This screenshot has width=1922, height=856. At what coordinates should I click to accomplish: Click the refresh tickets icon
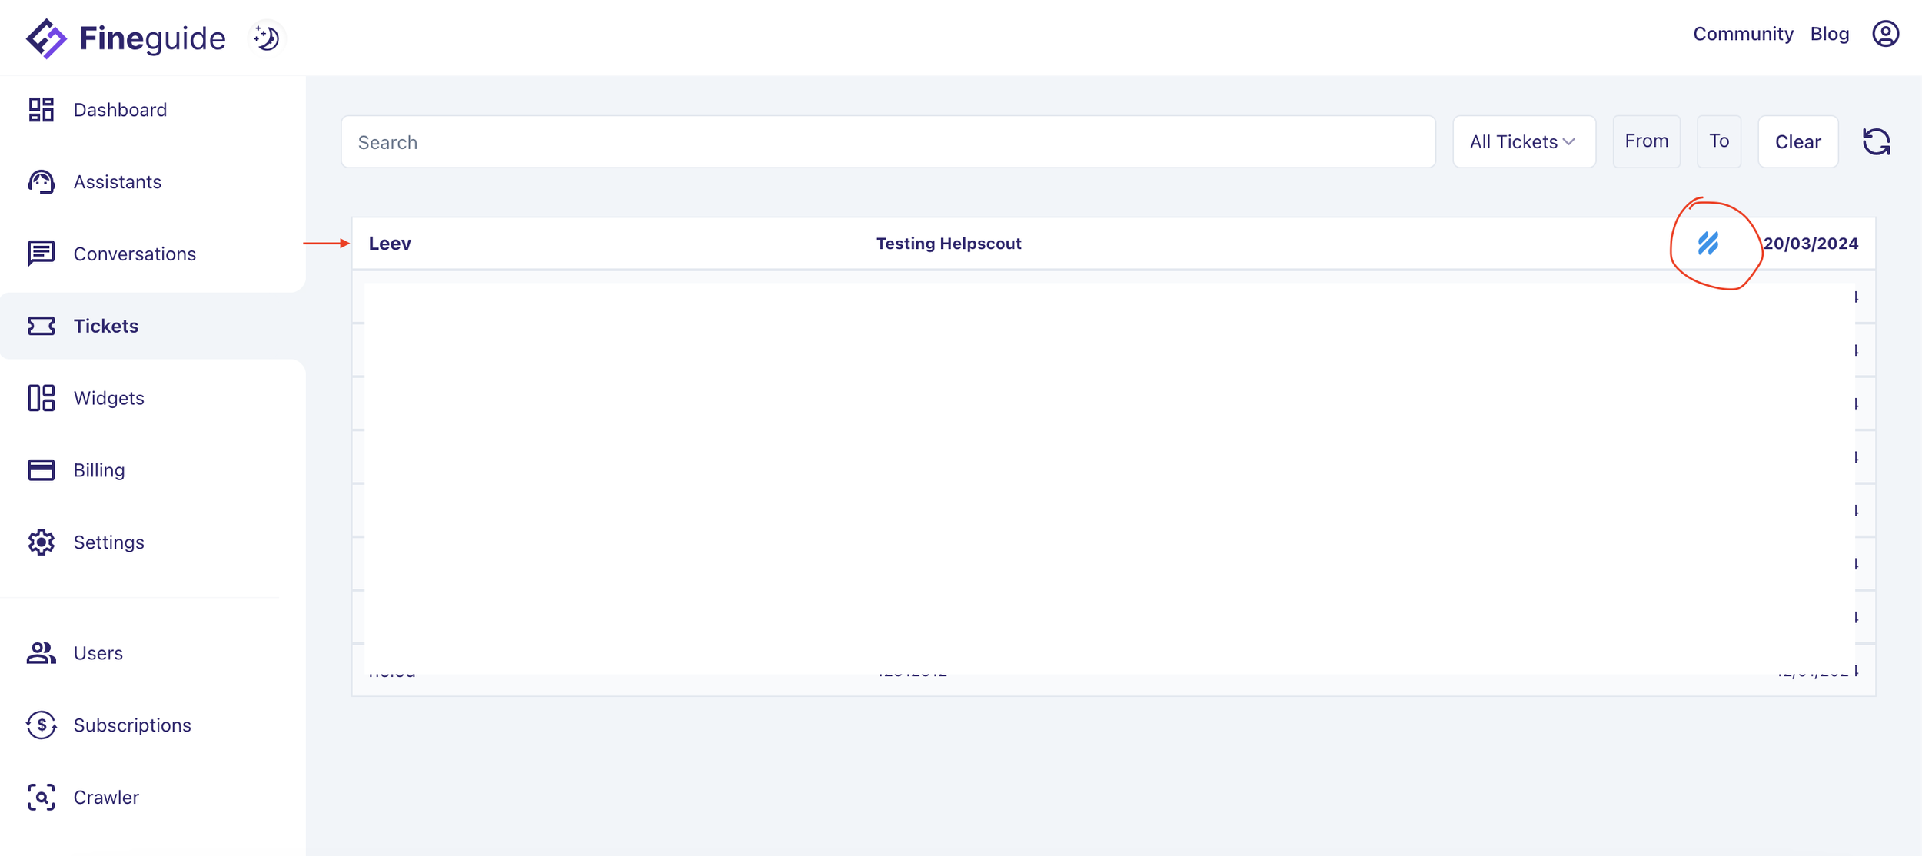tap(1876, 142)
